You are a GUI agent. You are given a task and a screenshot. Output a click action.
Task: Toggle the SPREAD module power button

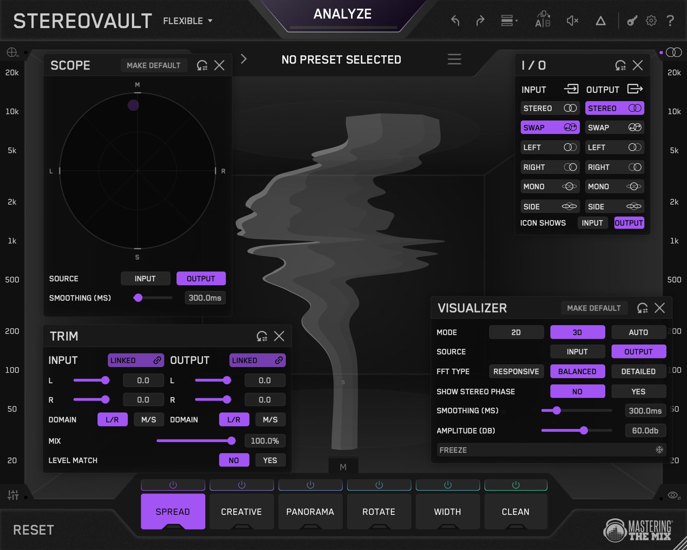(x=173, y=485)
